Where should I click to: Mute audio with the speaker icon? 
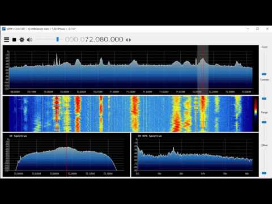coord(29,40)
